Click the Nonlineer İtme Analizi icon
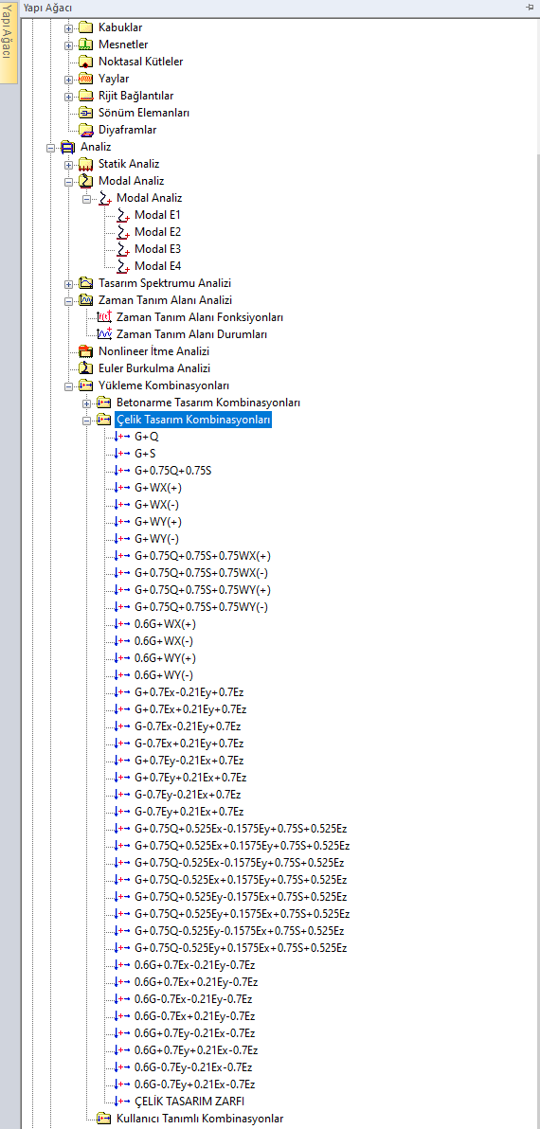This screenshot has height=1129, width=540. point(85,351)
